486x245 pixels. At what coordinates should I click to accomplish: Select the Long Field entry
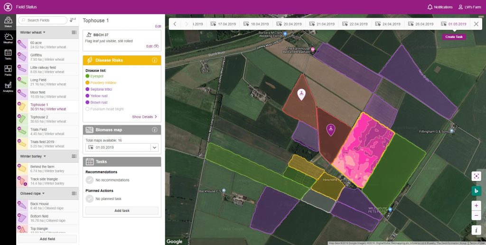pos(47,82)
